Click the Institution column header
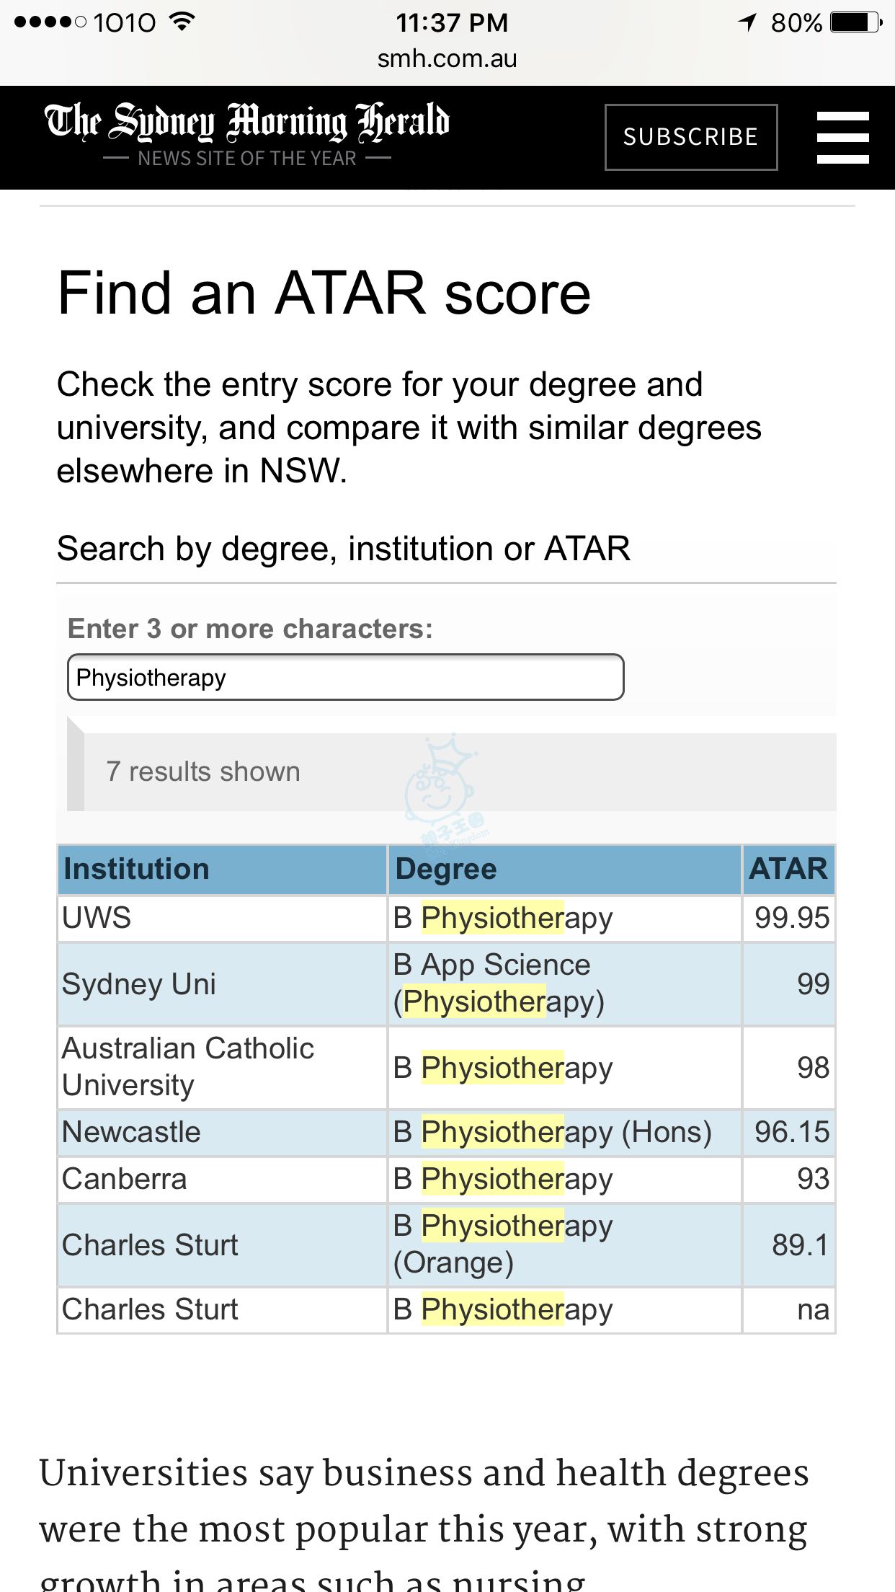The width and height of the screenshot is (895, 1592). (222, 869)
